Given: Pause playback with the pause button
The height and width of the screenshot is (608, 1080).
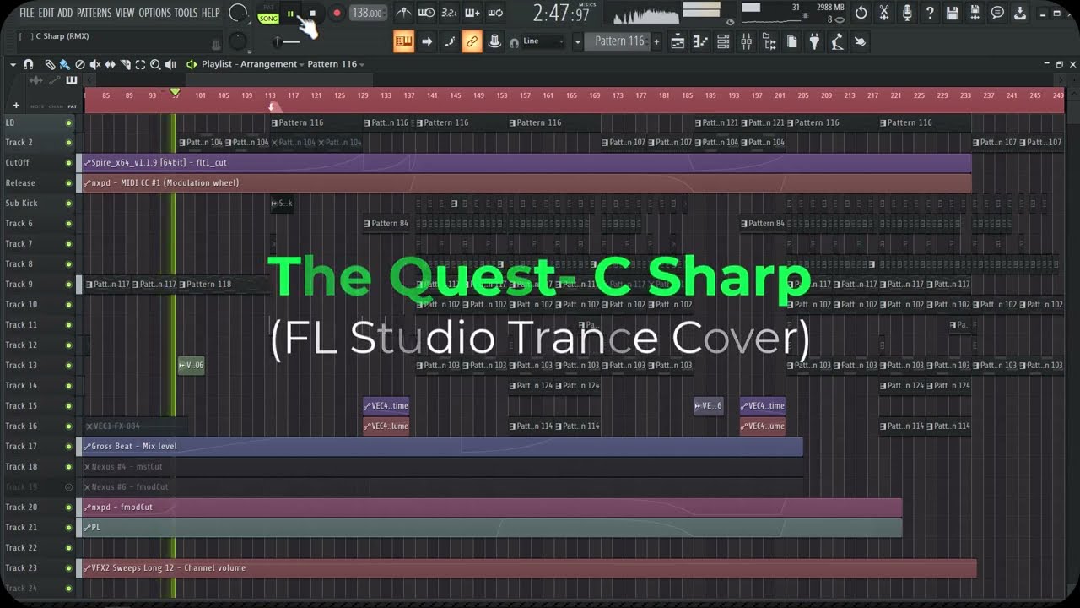Looking at the screenshot, I should [291, 14].
